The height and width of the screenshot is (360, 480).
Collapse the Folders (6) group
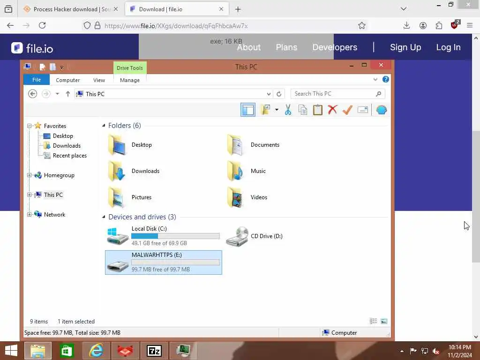(104, 126)
